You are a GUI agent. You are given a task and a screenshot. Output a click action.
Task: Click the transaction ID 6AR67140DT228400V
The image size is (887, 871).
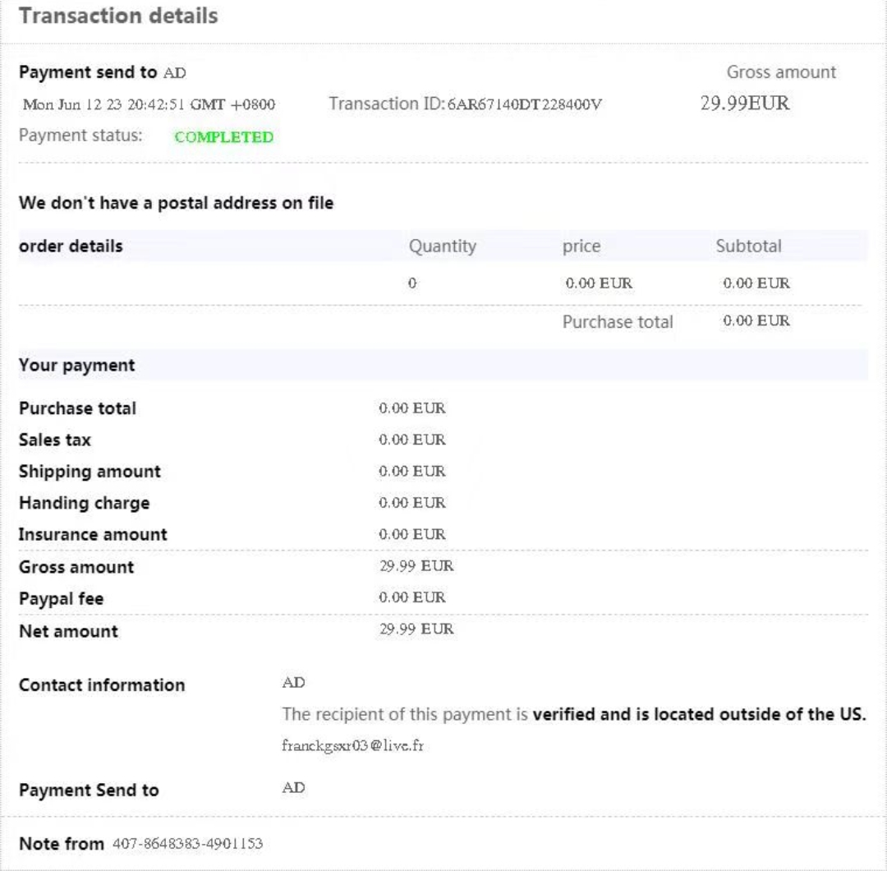[x=526, y=104]
